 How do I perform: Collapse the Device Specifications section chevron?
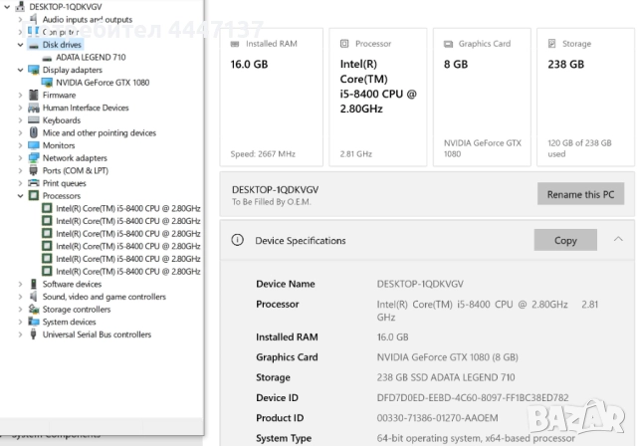coord(618,240)
